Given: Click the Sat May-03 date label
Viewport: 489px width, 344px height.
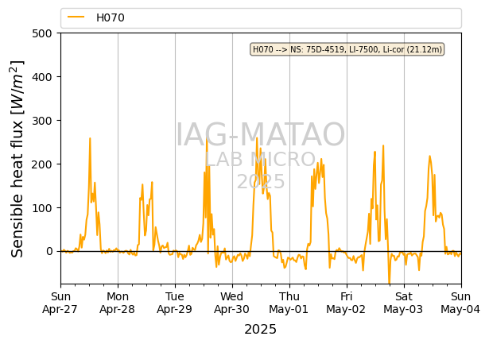Looking at the screenshot, I should click(x=404, y=303).
